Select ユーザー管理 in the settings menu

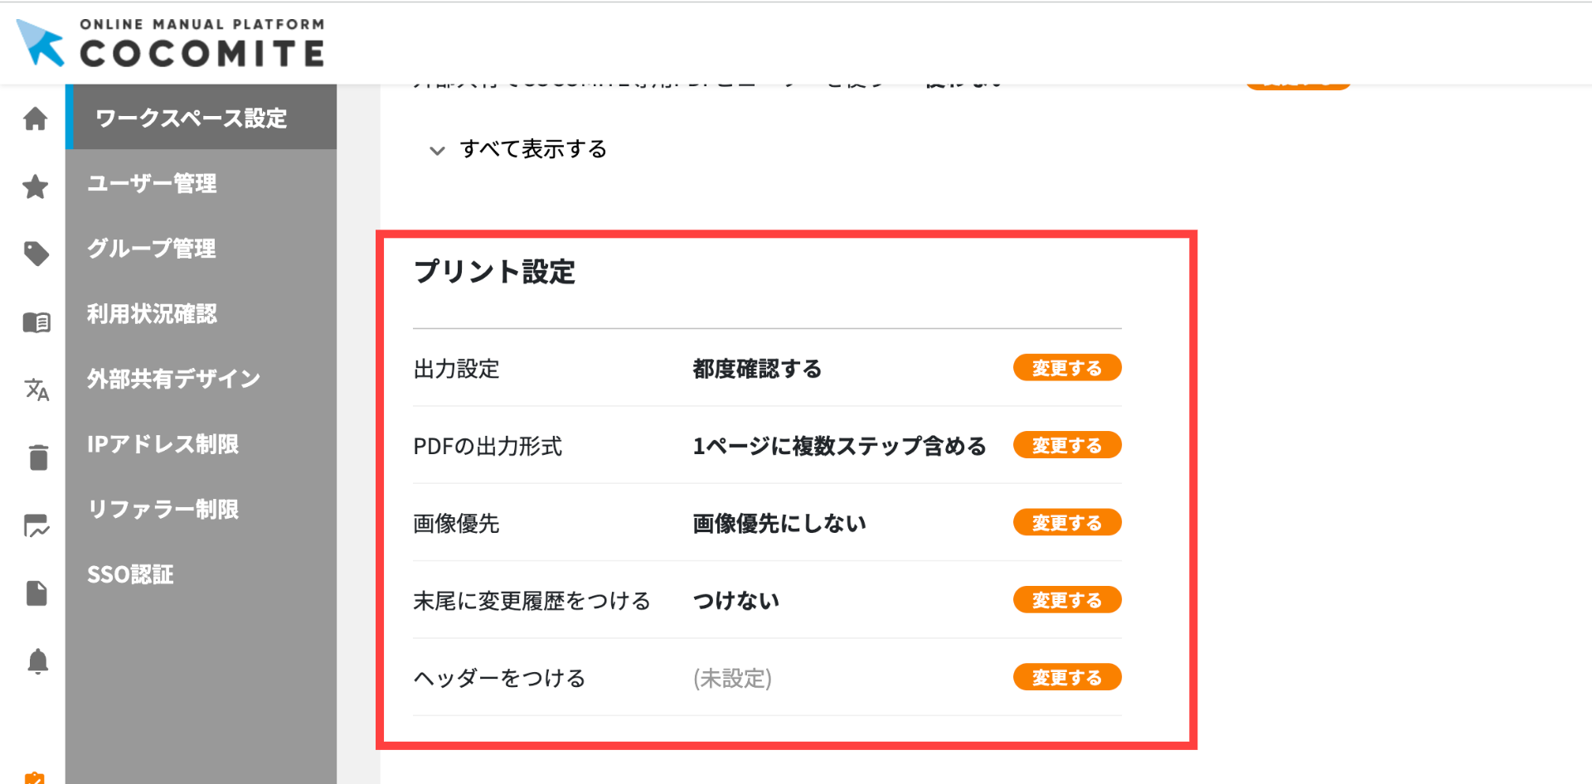tap(153, 183)
